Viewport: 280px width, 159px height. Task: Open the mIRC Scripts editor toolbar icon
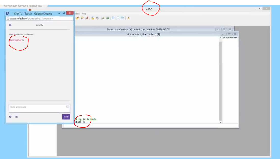coord(93,18)
